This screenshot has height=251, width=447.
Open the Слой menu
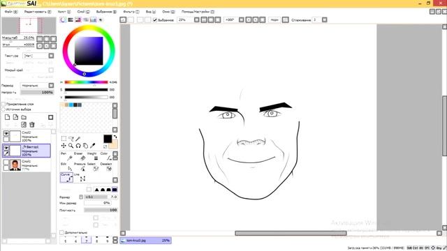point(83,12)
